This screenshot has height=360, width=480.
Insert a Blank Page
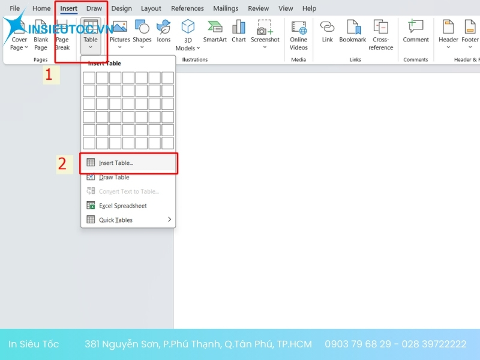[41, 35]
